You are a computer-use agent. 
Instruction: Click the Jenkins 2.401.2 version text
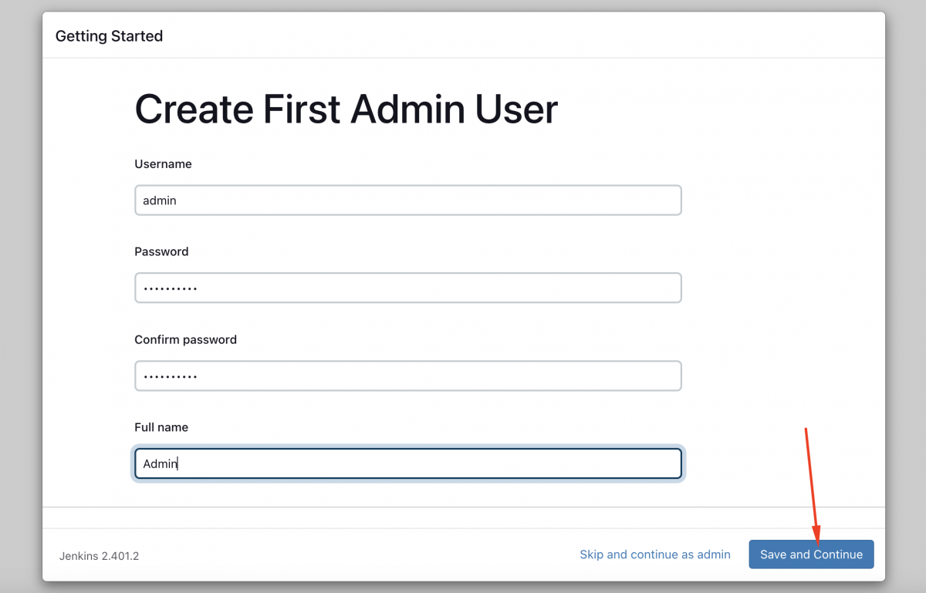(99, 555)
